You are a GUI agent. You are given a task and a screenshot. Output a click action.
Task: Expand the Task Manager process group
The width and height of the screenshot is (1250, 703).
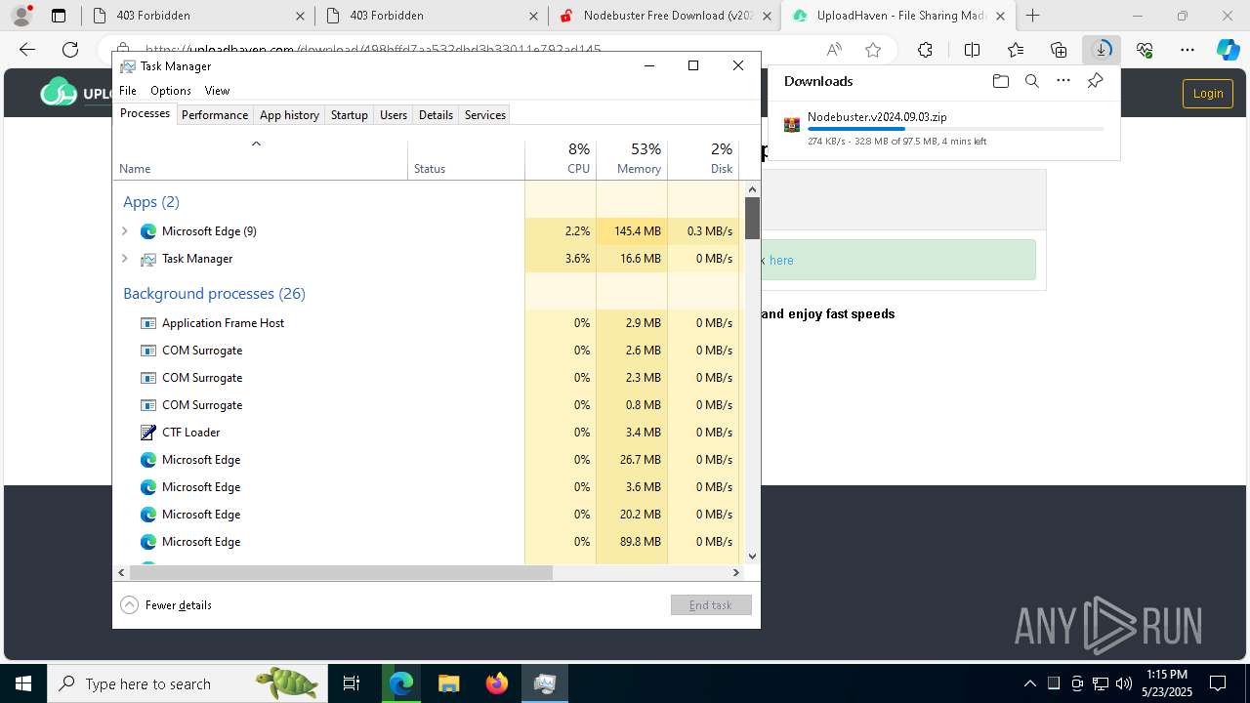point(125,259)
